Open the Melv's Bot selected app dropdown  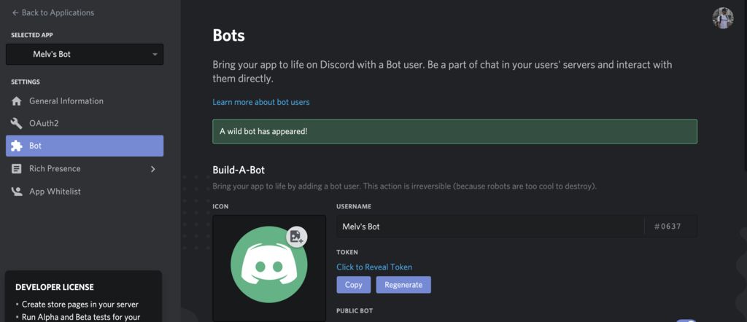(x=85, y=55)
